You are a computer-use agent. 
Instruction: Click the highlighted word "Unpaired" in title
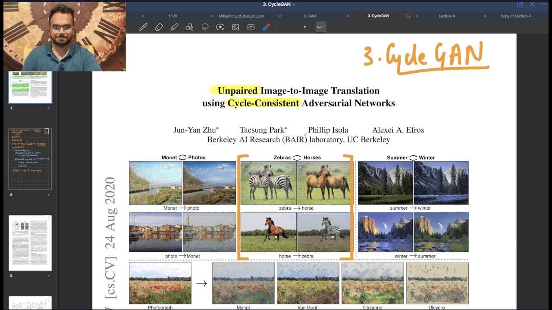click(x=238, y=91)
